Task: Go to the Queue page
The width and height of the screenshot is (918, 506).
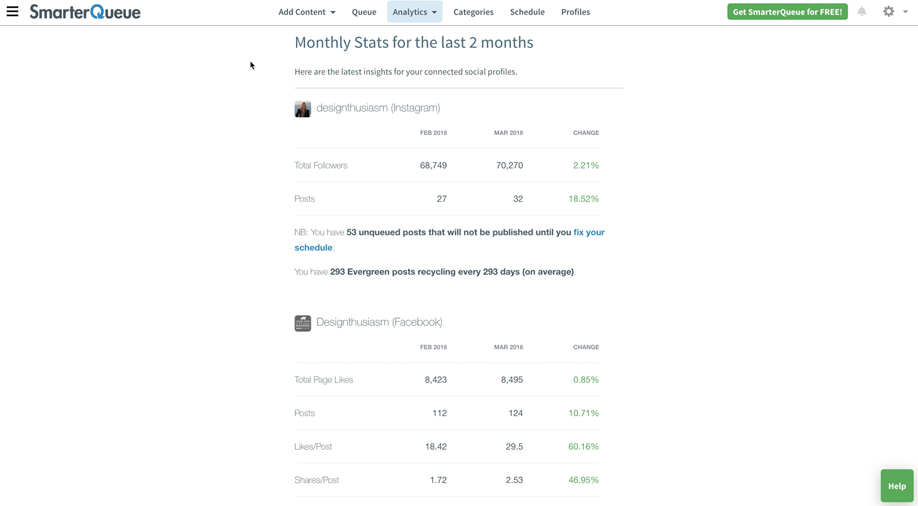Action: click(364, 12)
